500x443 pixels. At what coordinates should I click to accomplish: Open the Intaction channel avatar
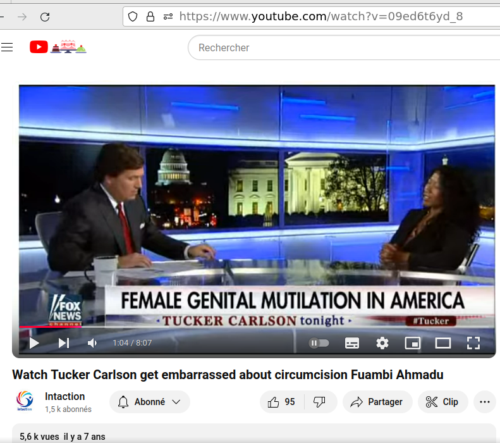pos(25,401)
